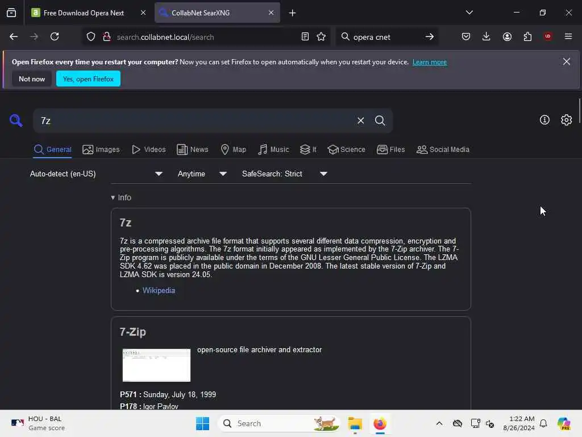Open the Anytime time range dropdown
Screen dimensions: 582x437
pos(202,174)
